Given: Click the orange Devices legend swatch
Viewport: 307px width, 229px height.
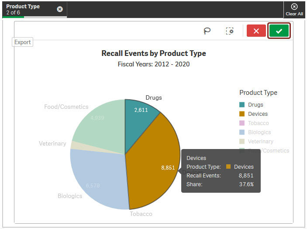Looking at the screenshot, I should tap(242, 114).
